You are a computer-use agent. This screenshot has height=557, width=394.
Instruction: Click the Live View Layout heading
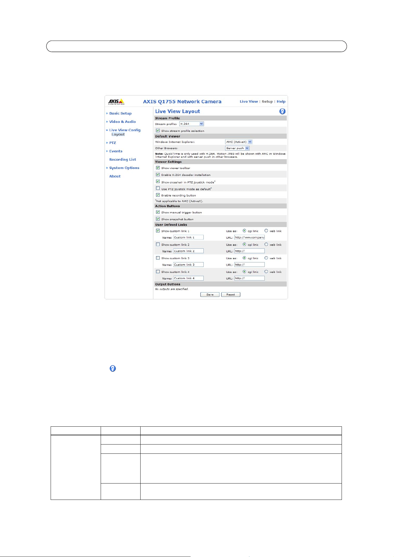coord(177,111)
